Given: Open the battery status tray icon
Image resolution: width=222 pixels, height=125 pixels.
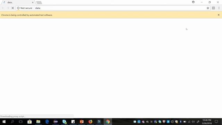Looking at the screenshot, I should click(x=185, y=122).
